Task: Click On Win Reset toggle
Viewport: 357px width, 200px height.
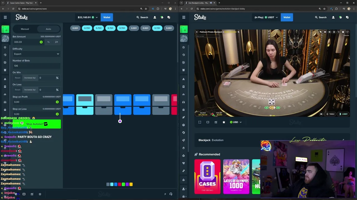Action: (x=18, y=78)
